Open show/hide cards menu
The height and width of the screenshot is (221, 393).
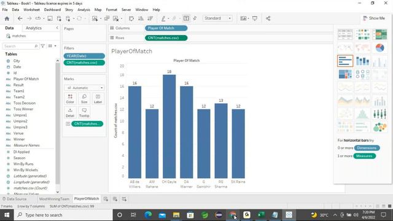tap(243, 18)
